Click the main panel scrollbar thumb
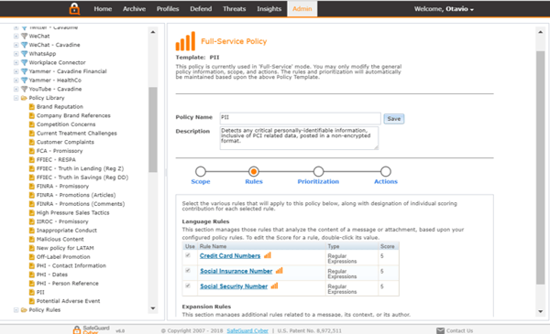Screen dimensions: 550x334 click(540, 167)
